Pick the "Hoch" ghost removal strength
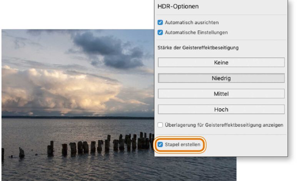This screenshot has width=300, height=181. tap(221, 109)
